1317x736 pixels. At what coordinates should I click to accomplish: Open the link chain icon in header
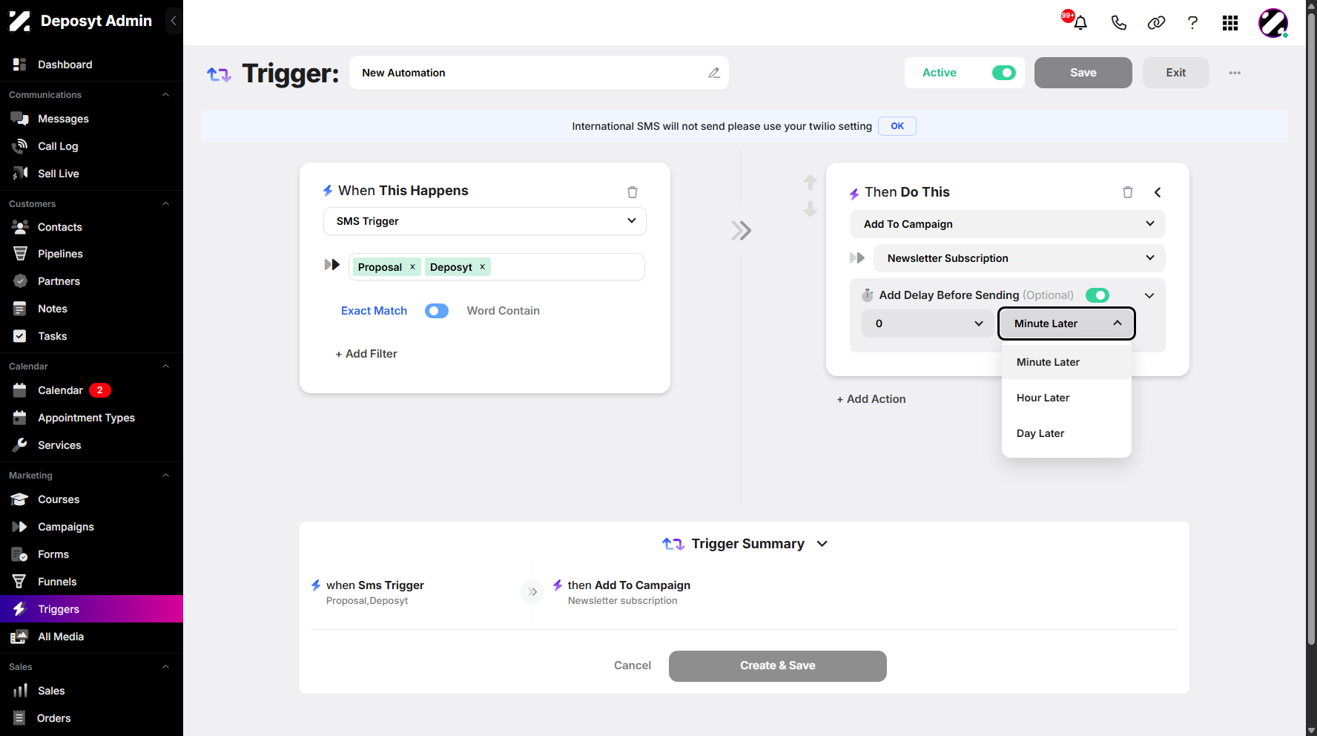point(1156,23)
